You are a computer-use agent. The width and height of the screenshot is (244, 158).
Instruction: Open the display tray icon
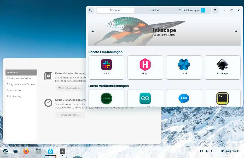[201, 151]
